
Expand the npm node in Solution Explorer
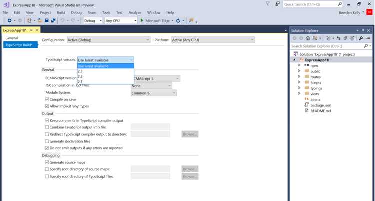click(299, 65)
